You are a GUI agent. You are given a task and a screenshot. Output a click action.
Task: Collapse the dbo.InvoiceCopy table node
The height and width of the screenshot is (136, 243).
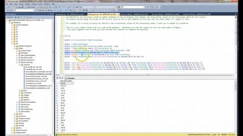[17, 62]
